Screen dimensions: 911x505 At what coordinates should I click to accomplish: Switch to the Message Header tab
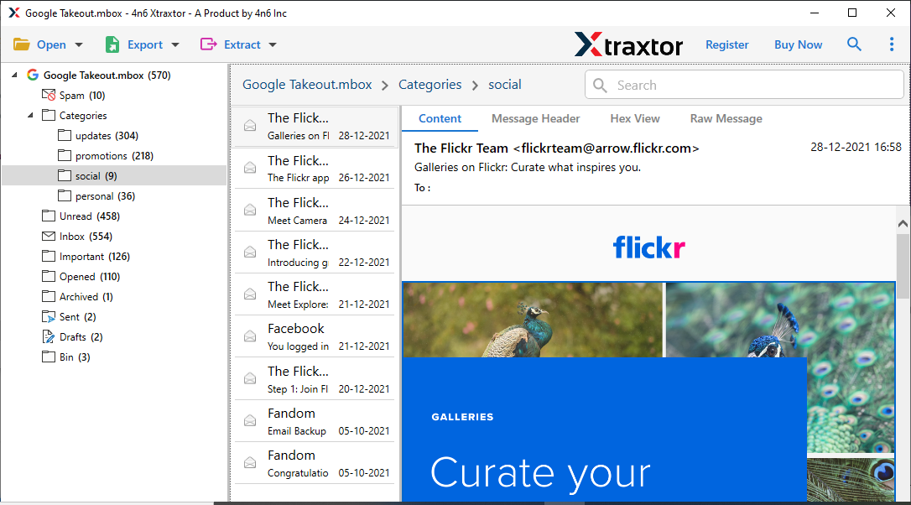pos(536,118)
